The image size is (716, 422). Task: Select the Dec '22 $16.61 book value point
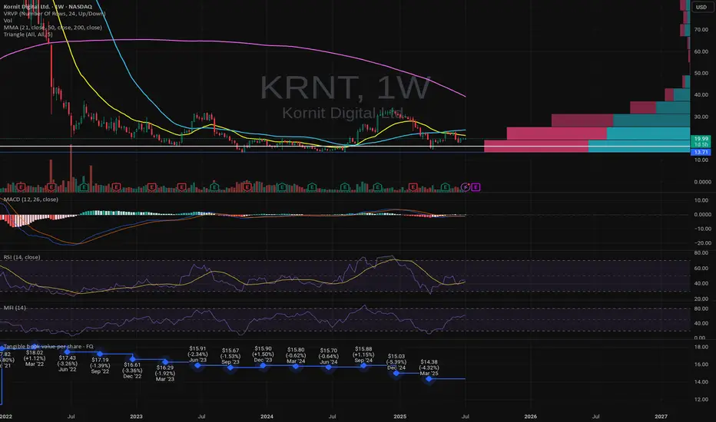tap(132, 359)
